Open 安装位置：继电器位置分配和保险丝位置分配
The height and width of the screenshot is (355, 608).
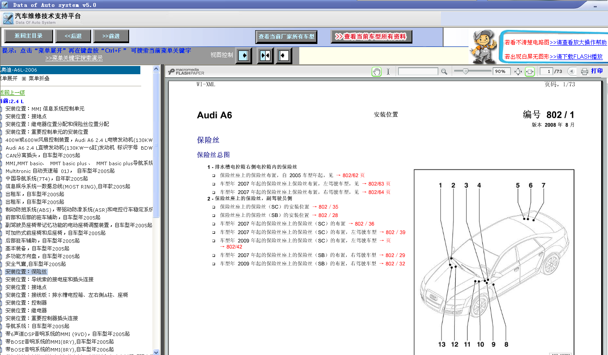(x=57, y=124)
